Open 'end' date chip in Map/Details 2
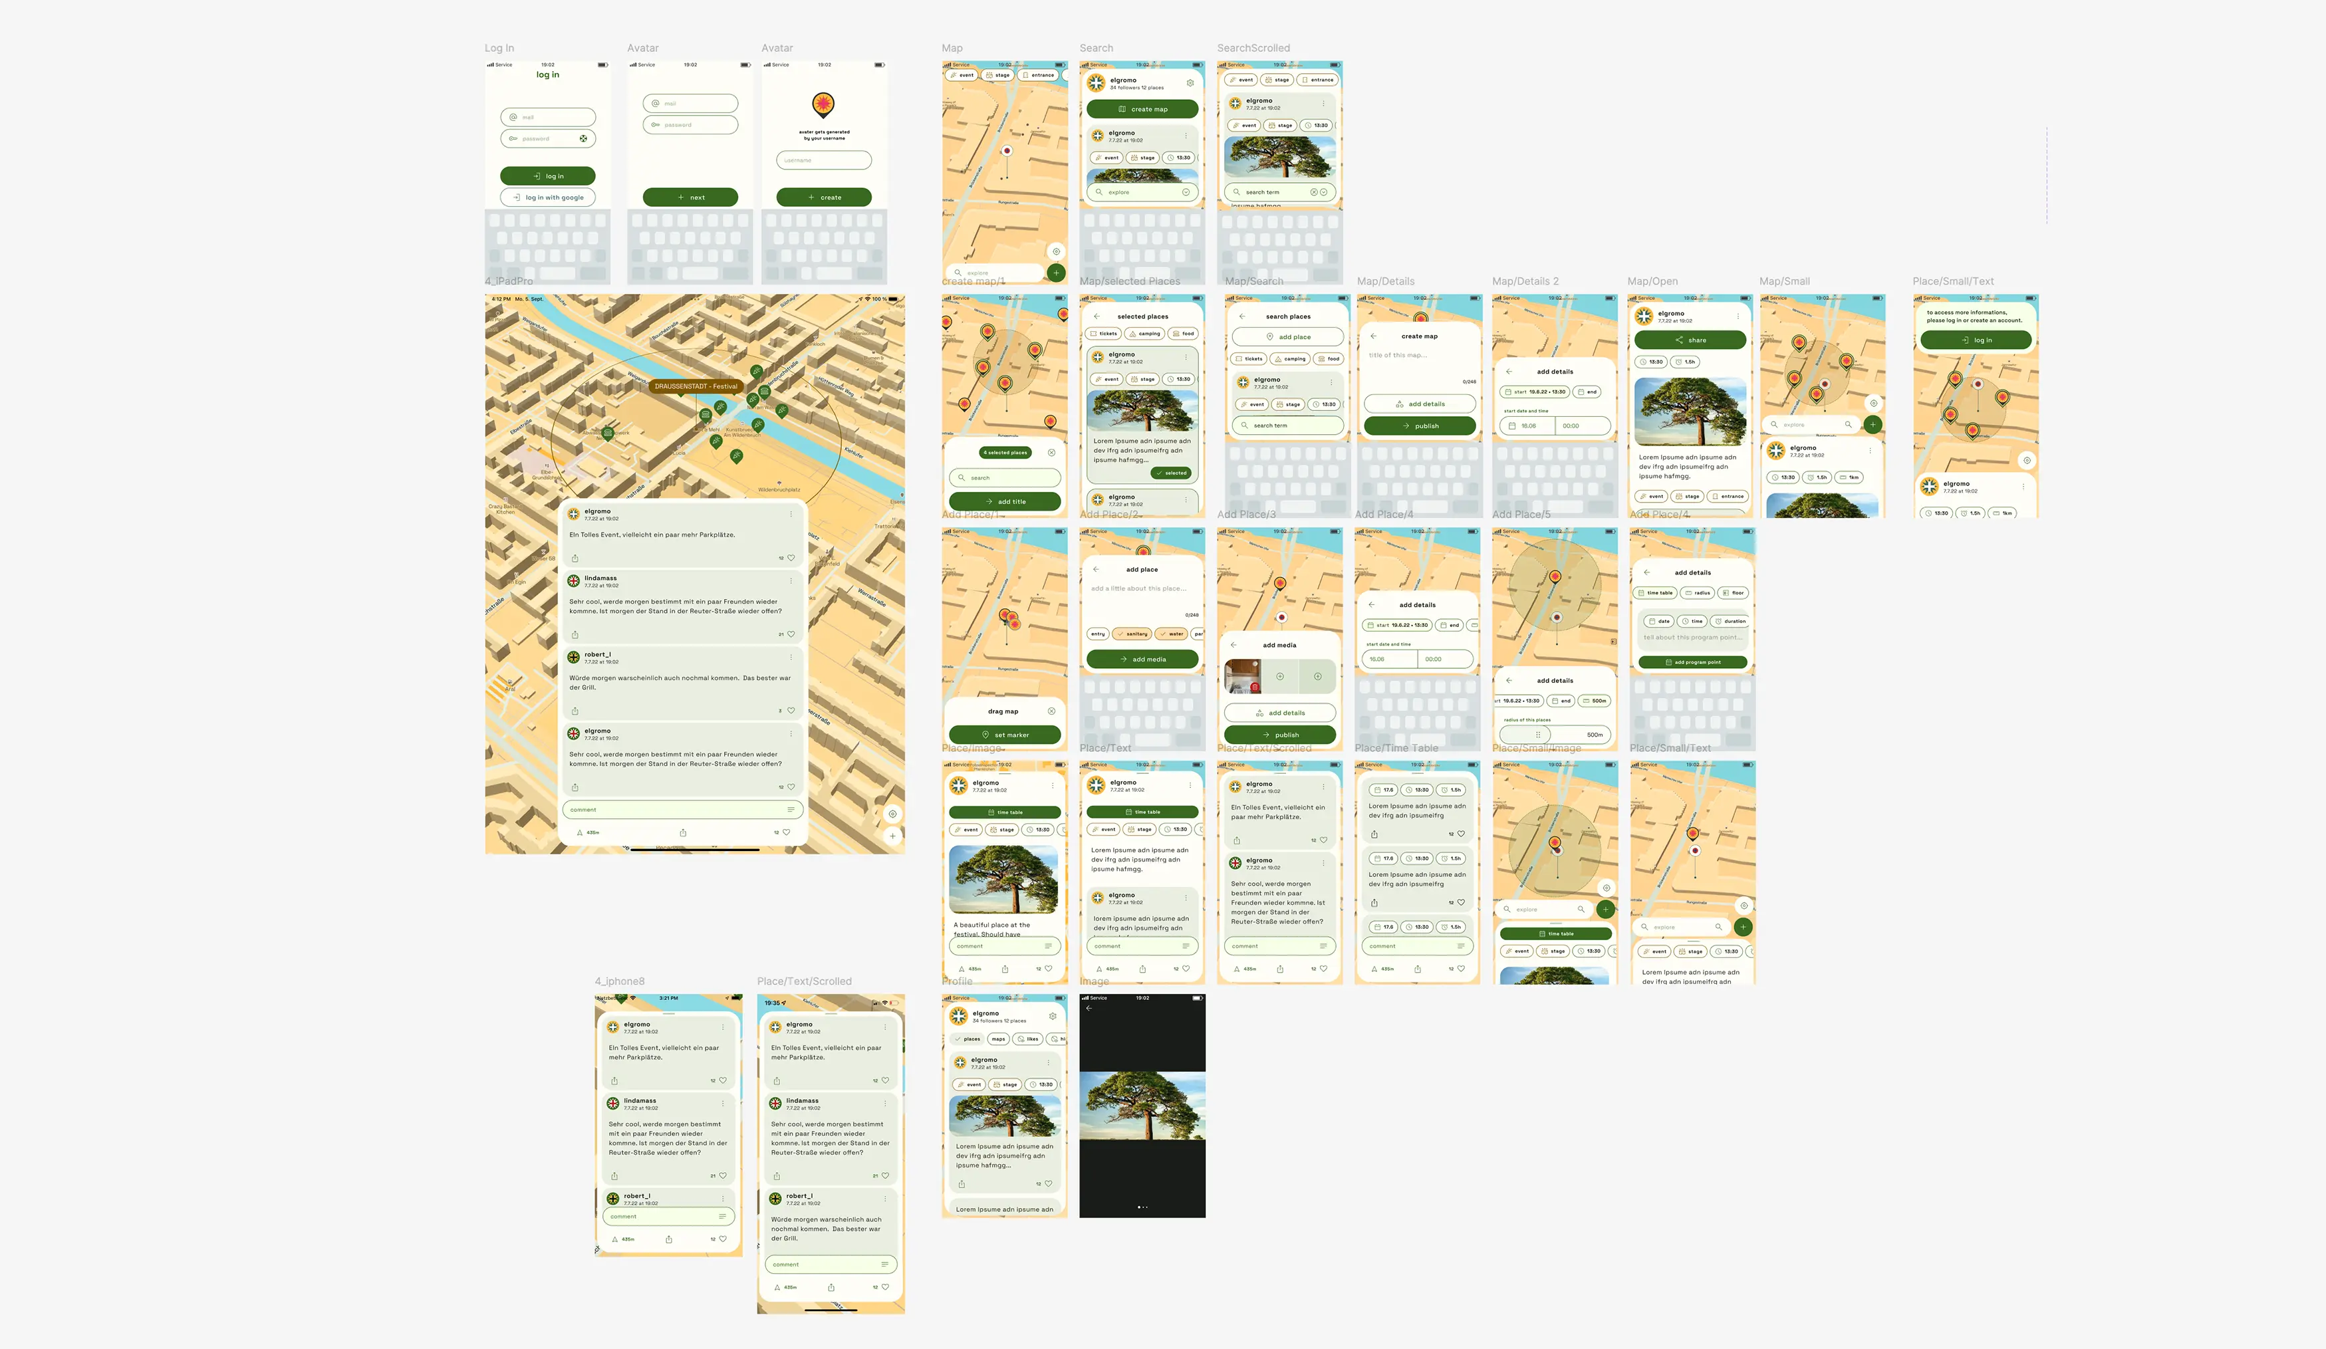Image resolution: width=2326 pixels, height=1349 pixels. 1588,391
